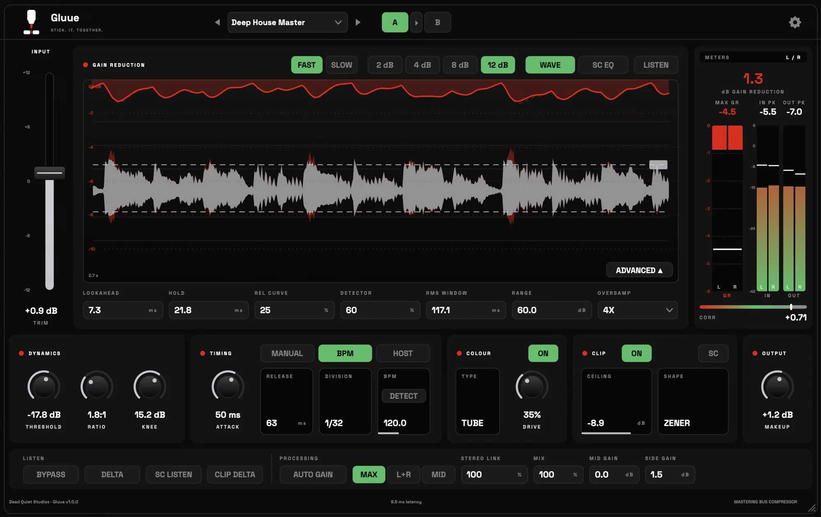Screen dimensions: 821x517
Task: Click the Knee knob
Action: click(149, 386)
